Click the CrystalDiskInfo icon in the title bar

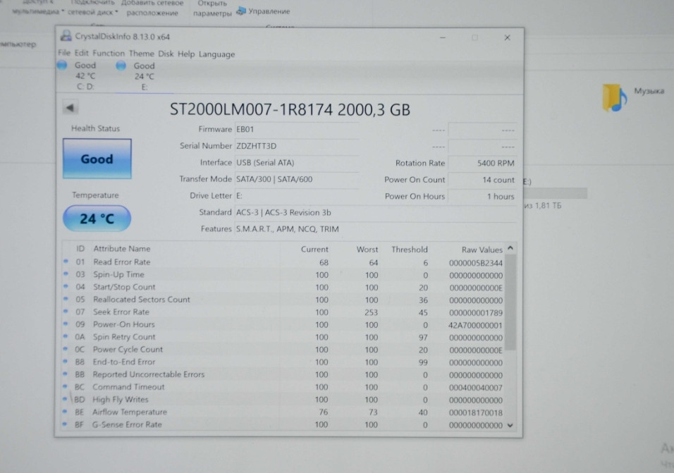[x=66, y=35]
